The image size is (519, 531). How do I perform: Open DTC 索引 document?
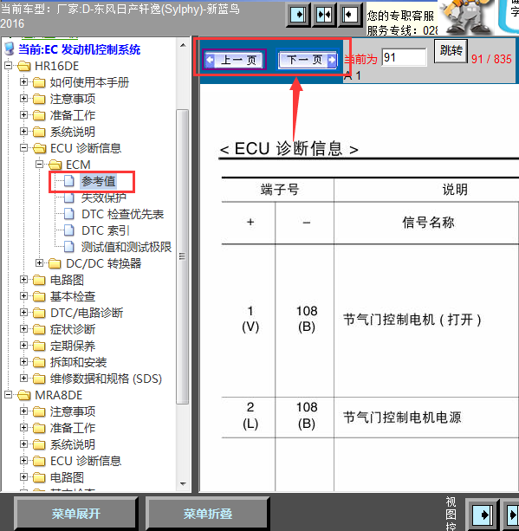tap(106, 230)
